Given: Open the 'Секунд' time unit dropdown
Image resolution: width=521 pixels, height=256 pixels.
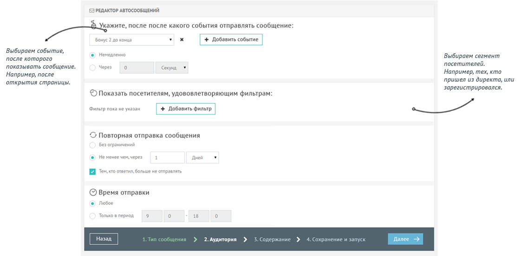Looking at the screenshot, I should tap(172, 68).
